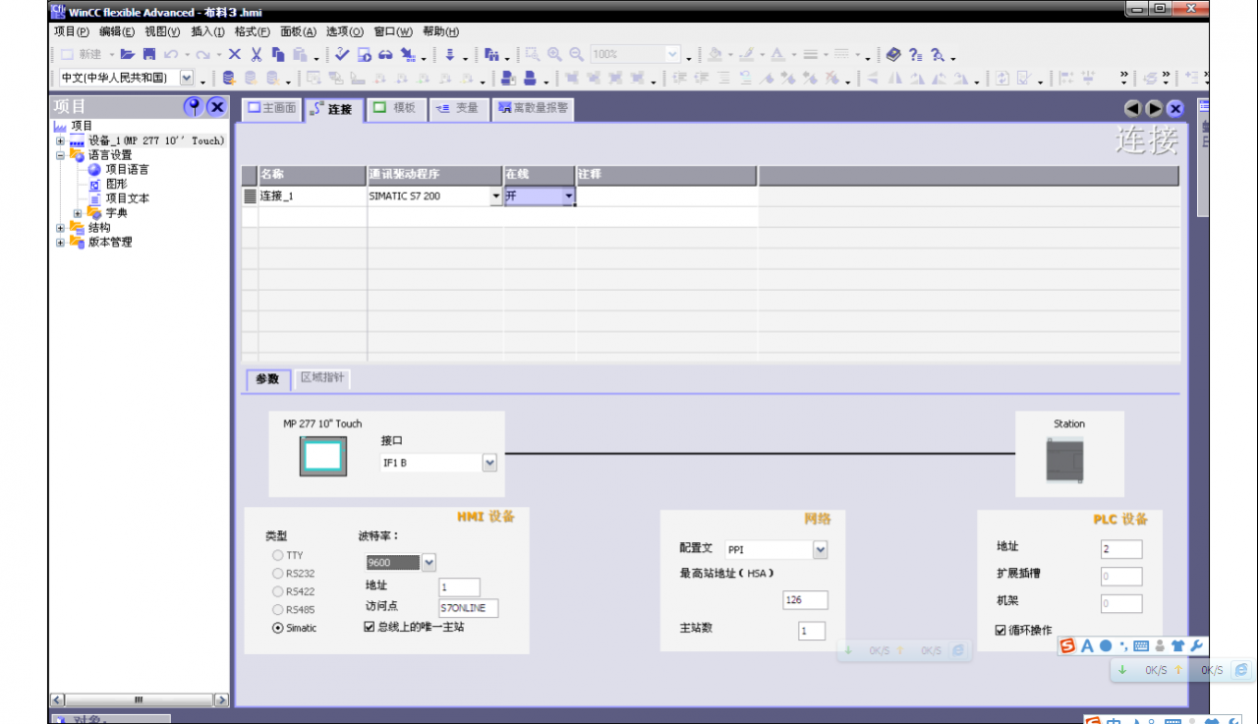Screen dimensions: 1258x724
Task: Open the 在线 '开' dropdown
Action: tap(568, 196)
